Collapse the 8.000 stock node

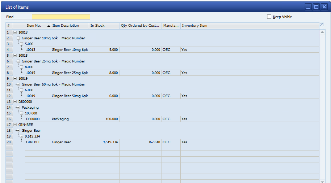(21, 67)
